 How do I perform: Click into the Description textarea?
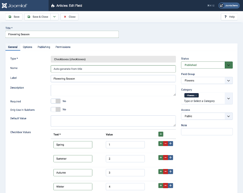pyautogui.click(x=113, y=90)
